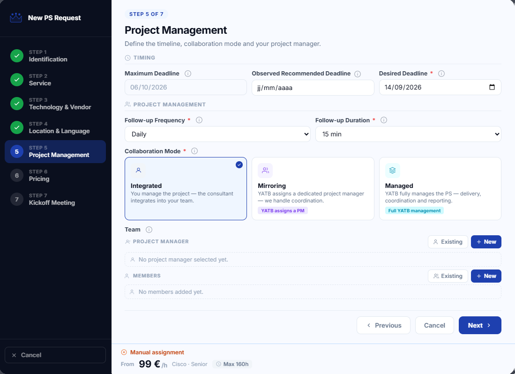Go to Step 2 Service
Screen dimensions: 515x374
[55, 80]
